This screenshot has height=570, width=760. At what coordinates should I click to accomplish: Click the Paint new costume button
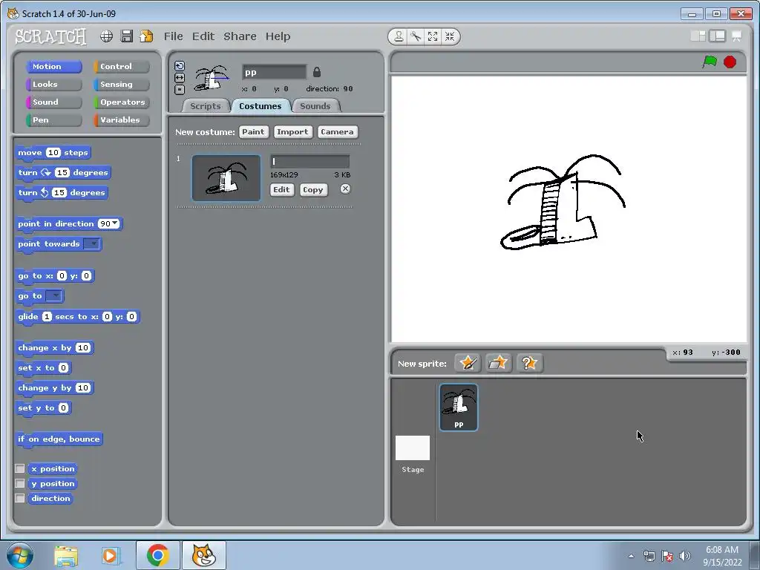tap(254, 132)
